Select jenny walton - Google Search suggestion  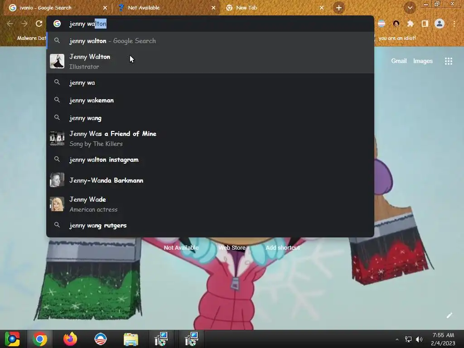[210, 41]
